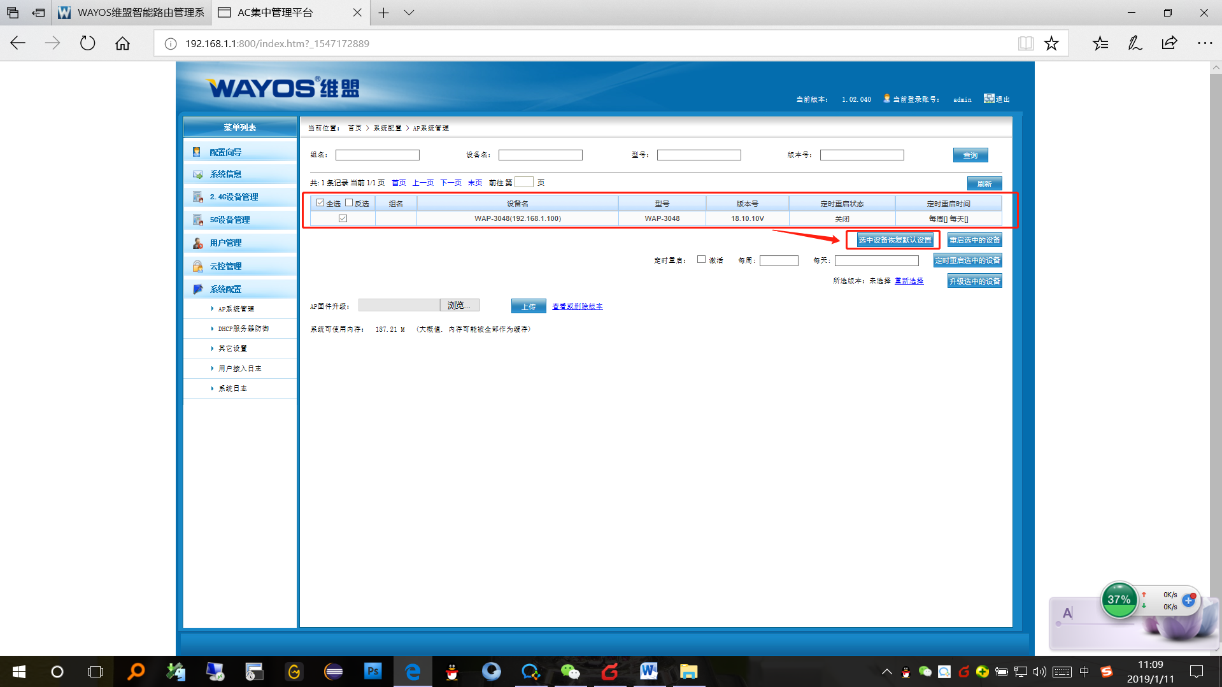Image resolution: width=1222 pixels, height=687 pixels.
Task: Click the 用户管理 person icon
Action: click(198, 243)
